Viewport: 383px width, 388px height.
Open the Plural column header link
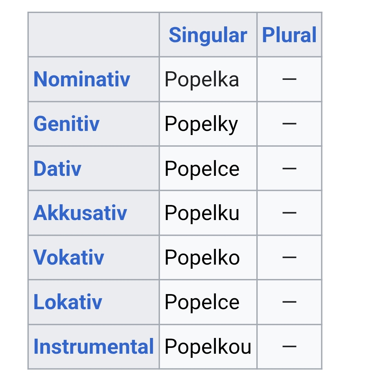(289, 35)
